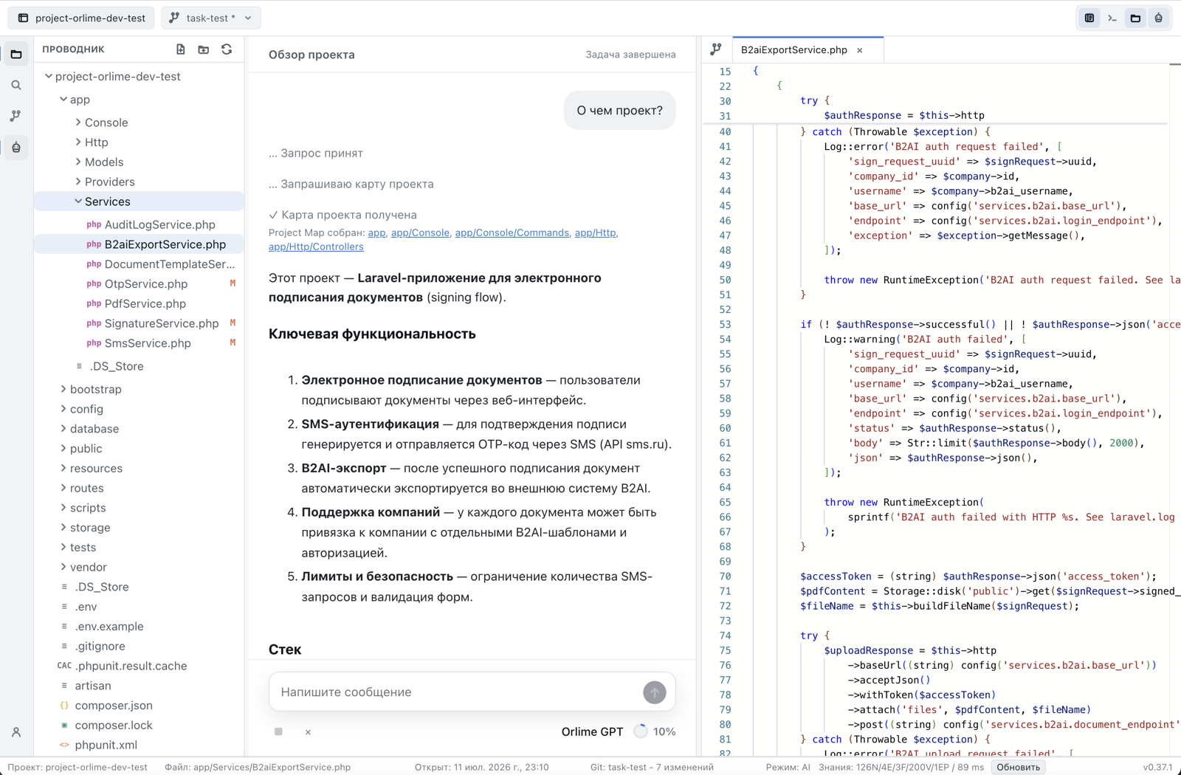Collapse the Services folder
Image resolution: width=1181 pixels, height=775 pixels.
78,201
